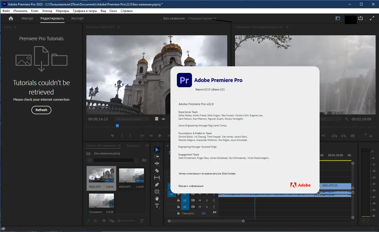Open program monitor playback resolution 1/2 dropdown
Image resolution: width=379 pixels, height=232 pixels.
(330, 119)
